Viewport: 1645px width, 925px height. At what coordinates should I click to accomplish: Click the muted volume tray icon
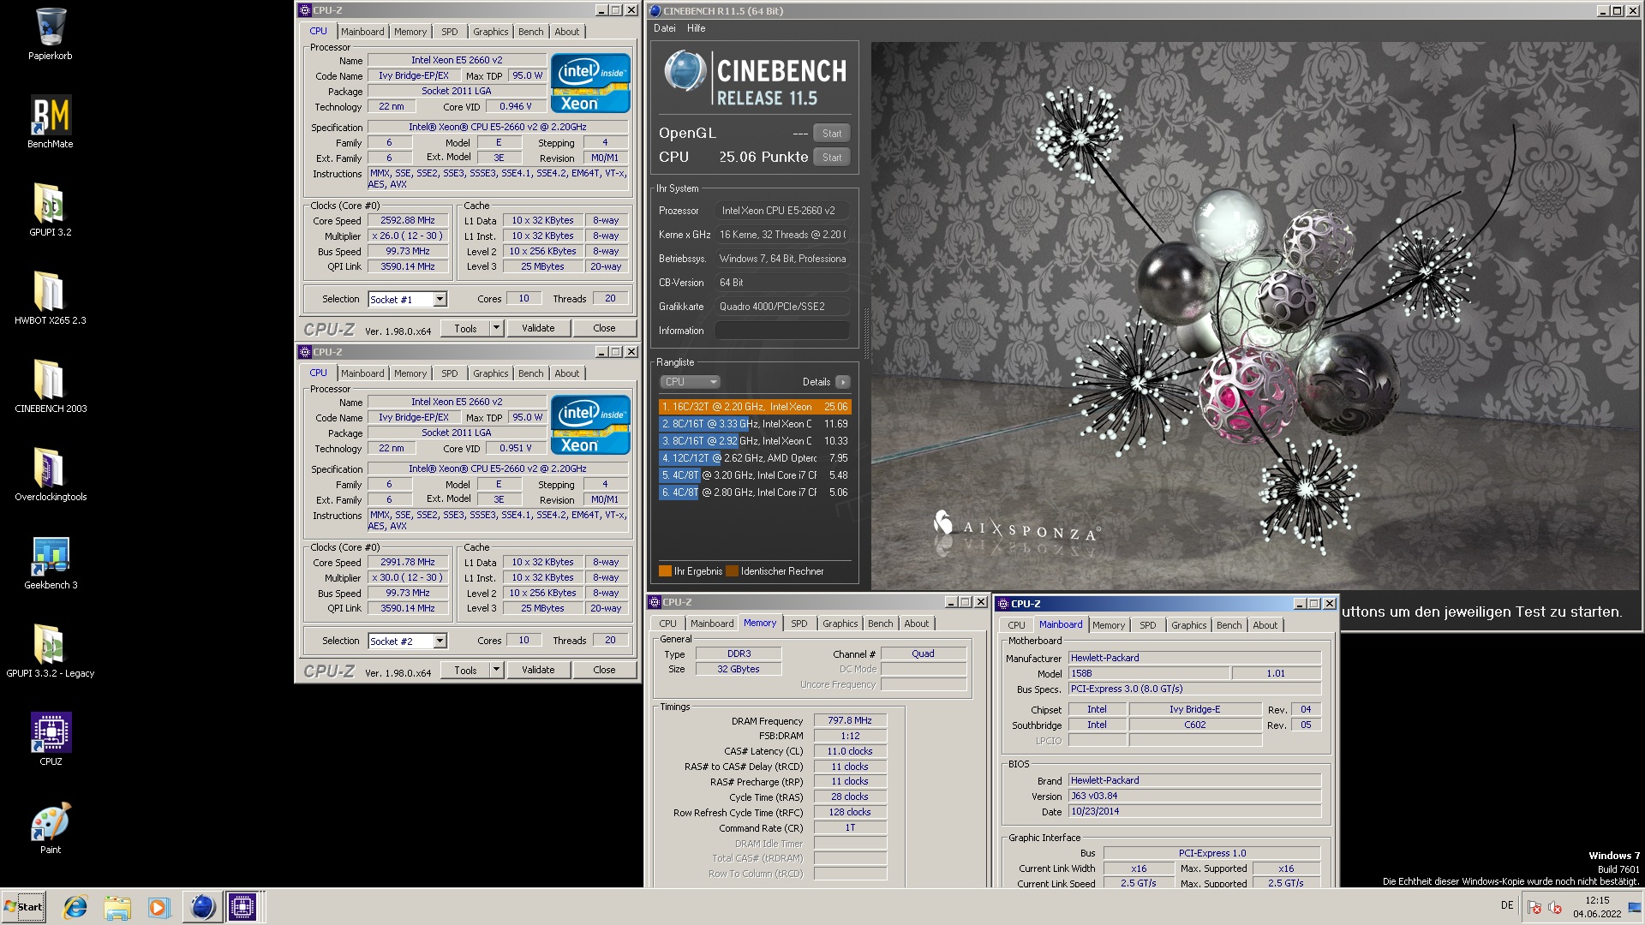pyautogui.click(x=1556, y=908)
